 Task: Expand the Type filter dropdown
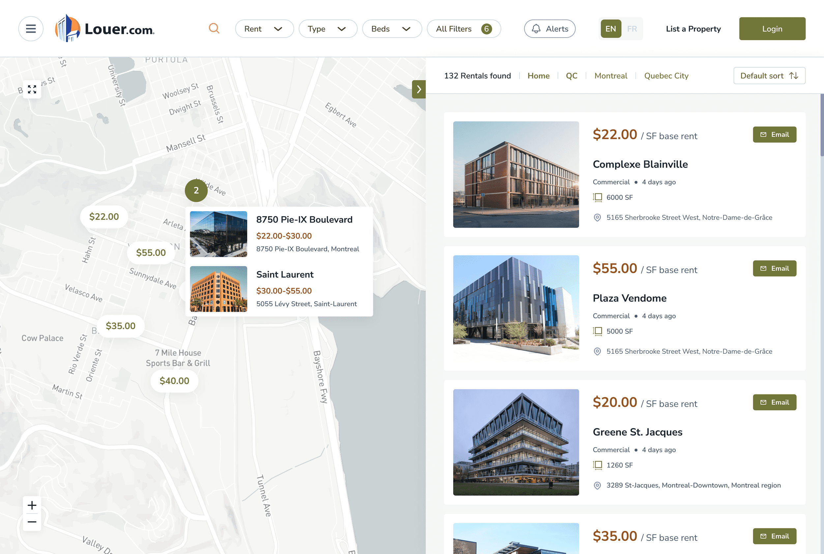328,29
